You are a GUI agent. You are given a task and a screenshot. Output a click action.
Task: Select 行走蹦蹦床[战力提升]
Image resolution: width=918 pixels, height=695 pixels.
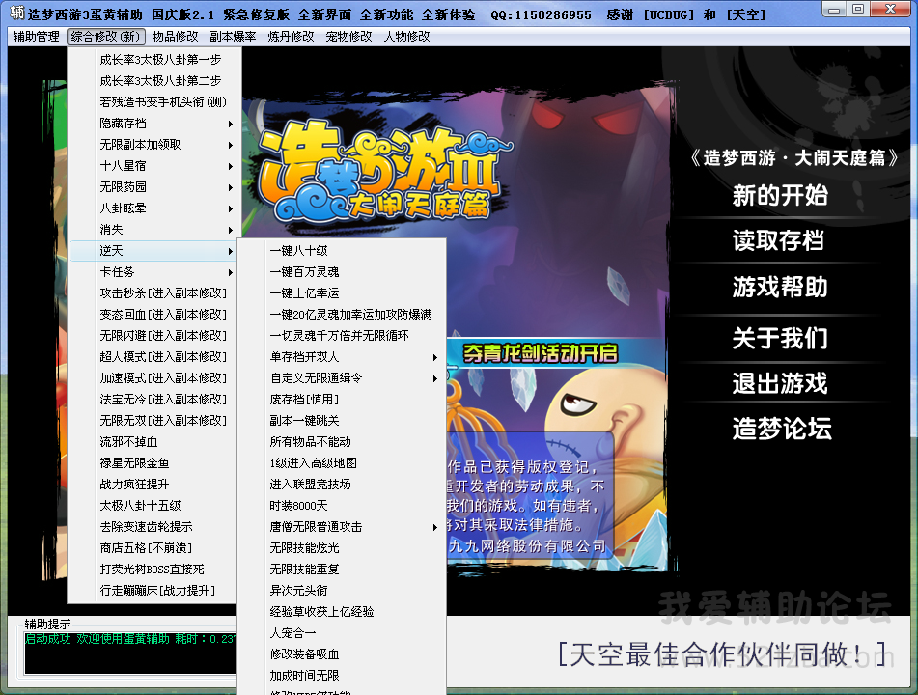click(153, 590)
